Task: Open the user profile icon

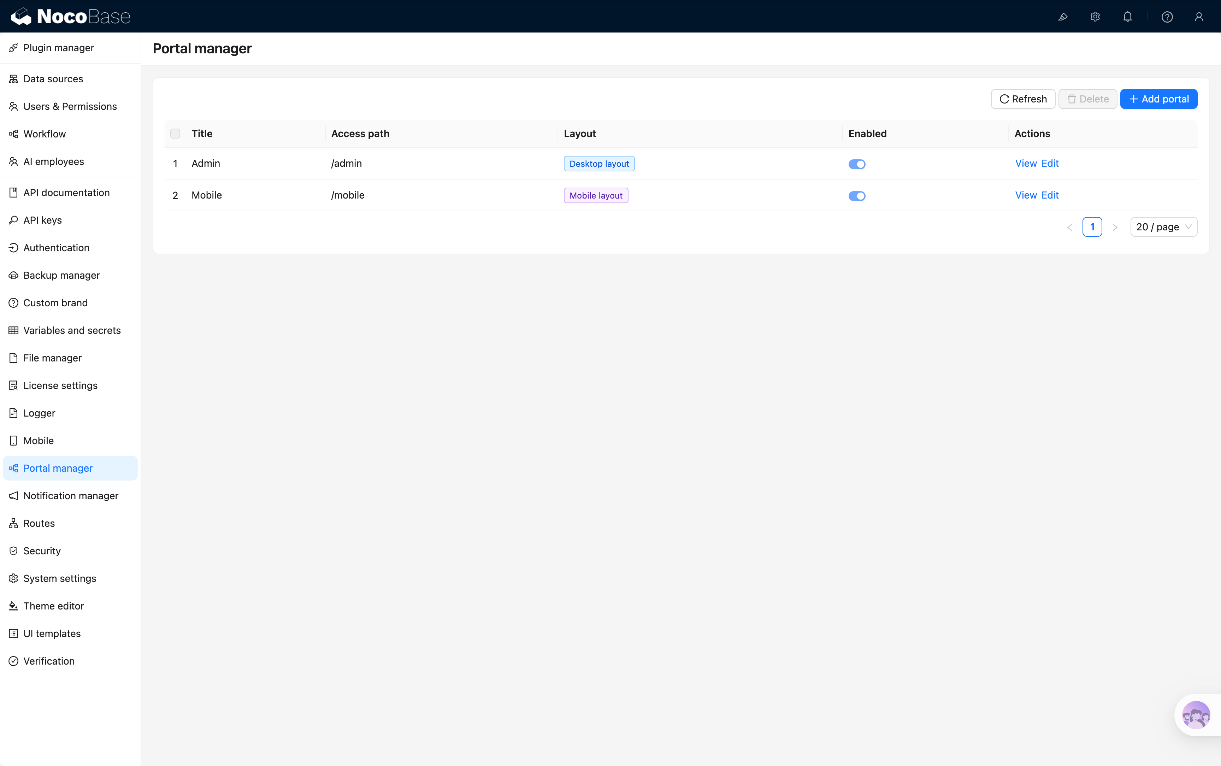Action: 1199,17
